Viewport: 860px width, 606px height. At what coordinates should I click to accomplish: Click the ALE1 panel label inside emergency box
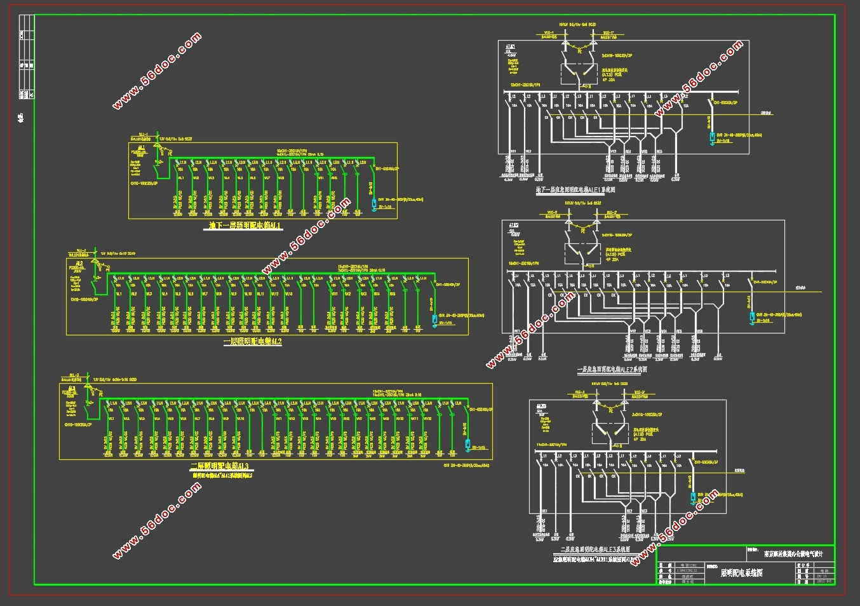pyautogui.click(x=511, y=47)
